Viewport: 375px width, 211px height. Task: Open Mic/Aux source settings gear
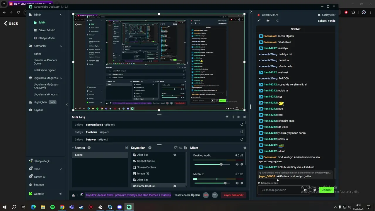(x=242, y=183)
